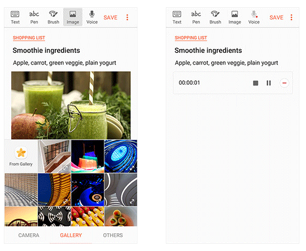Open the Image tool in right note toolbar
This screenshot has height=251, width=306.
point(235,17)
